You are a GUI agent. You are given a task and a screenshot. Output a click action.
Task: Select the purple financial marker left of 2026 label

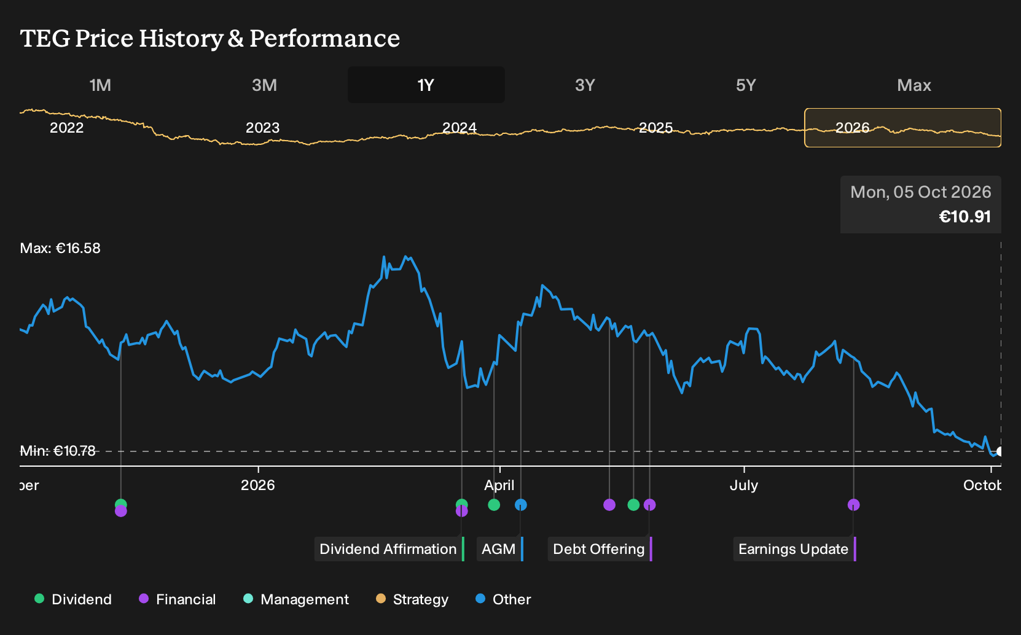point(121,511)
